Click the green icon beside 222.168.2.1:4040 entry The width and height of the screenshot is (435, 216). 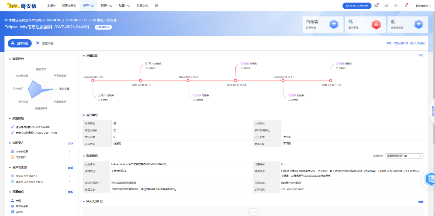(13, 182)
